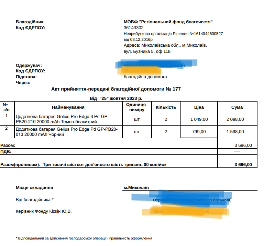Click the 'Кількість' column header

click(x=166, y=107)
